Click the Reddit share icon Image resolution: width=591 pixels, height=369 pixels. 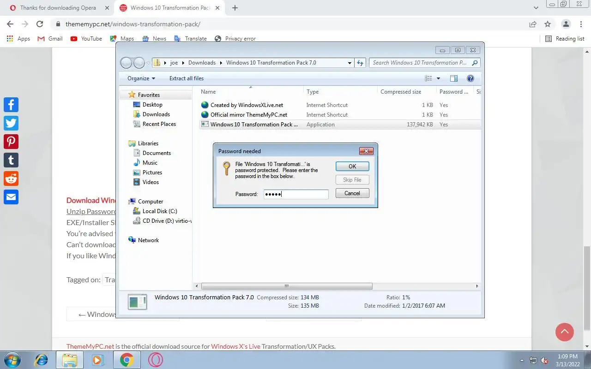point(11,179)
